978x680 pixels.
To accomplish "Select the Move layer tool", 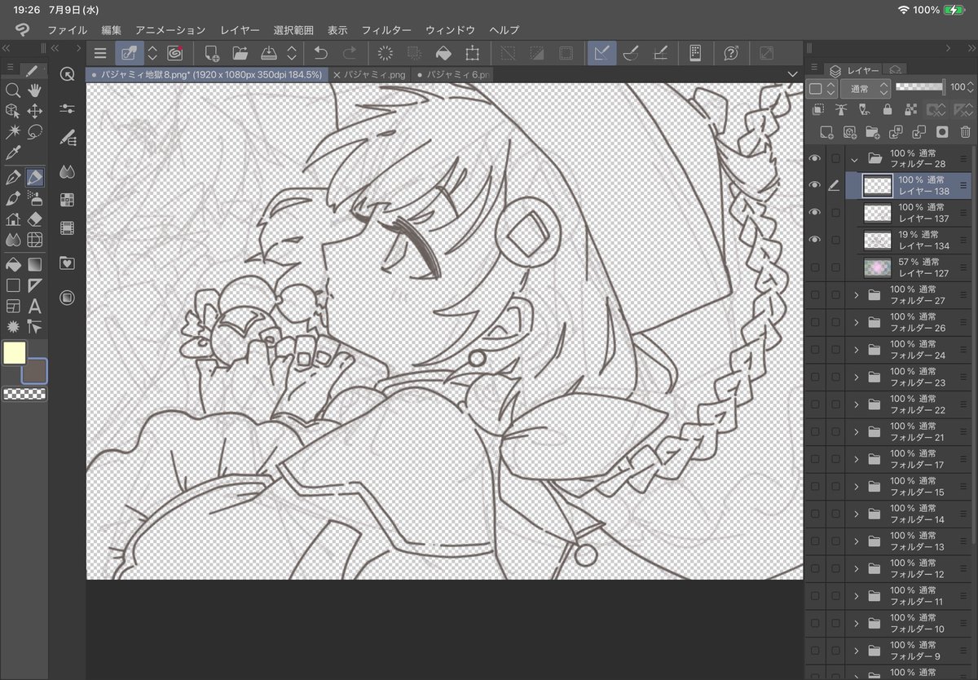I will [x=35, y=111].
